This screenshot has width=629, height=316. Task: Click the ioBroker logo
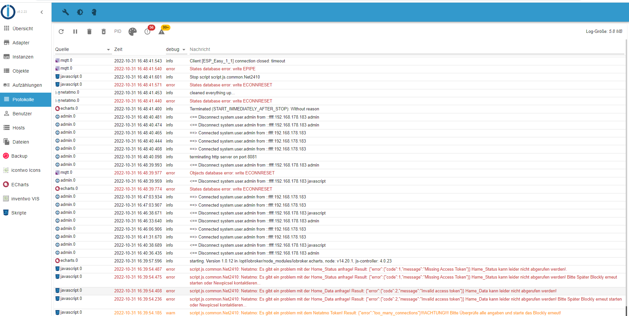tap(8, 12)
